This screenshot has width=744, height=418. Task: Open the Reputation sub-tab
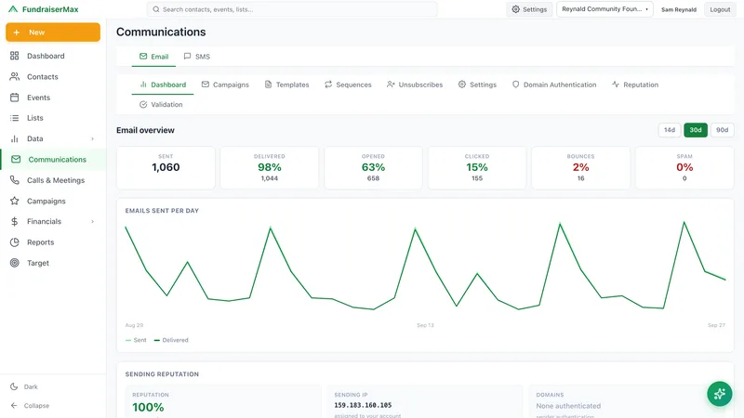635,85
